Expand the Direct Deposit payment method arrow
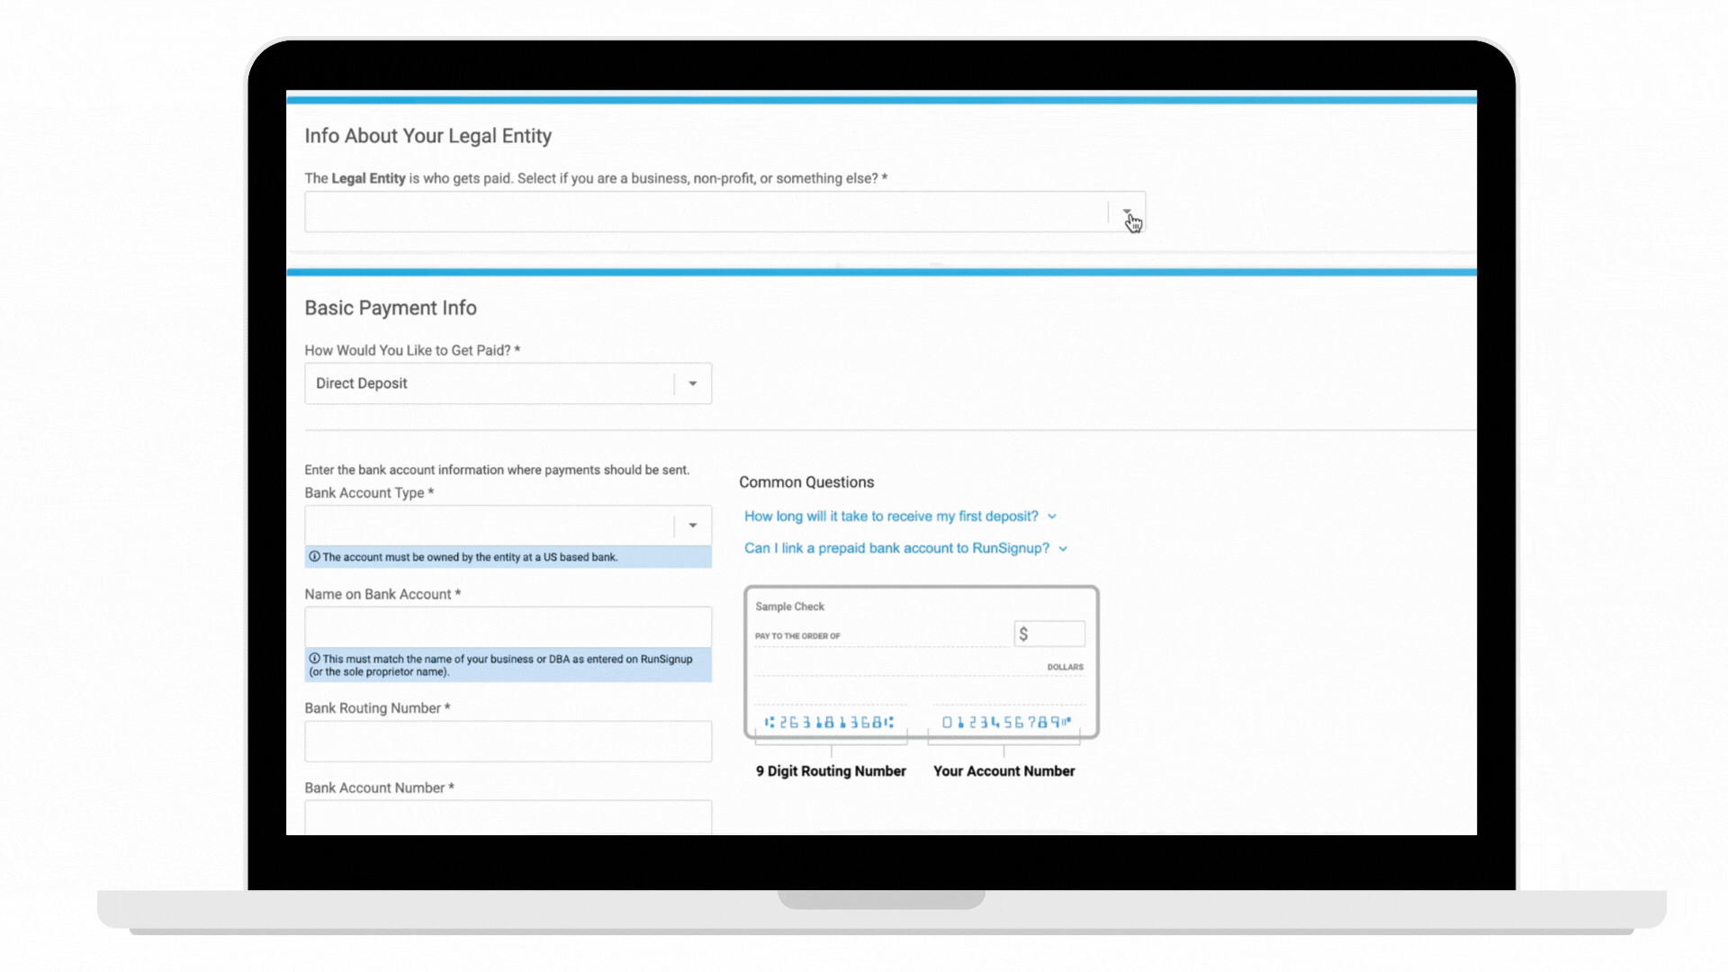The image size is (1728, 972). point(693,383)
